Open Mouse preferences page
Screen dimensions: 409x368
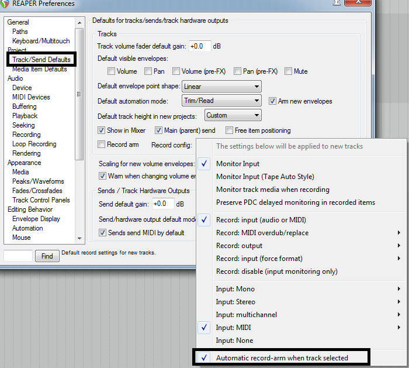(x=22, y=238)
